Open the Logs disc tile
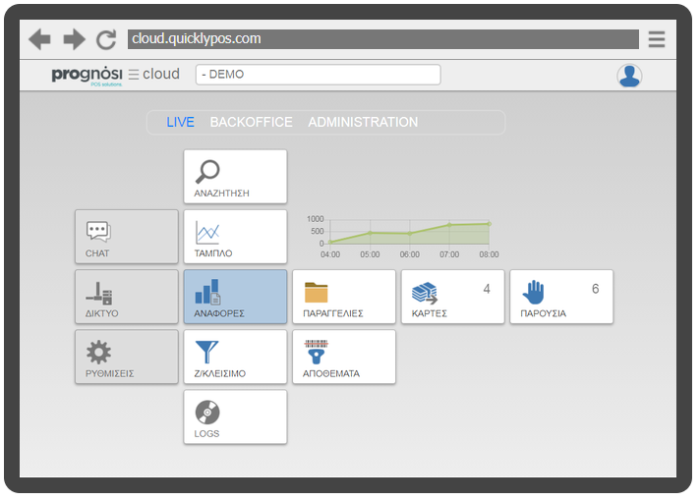Screen dimensions: 700x501 [x=235, y=417]
